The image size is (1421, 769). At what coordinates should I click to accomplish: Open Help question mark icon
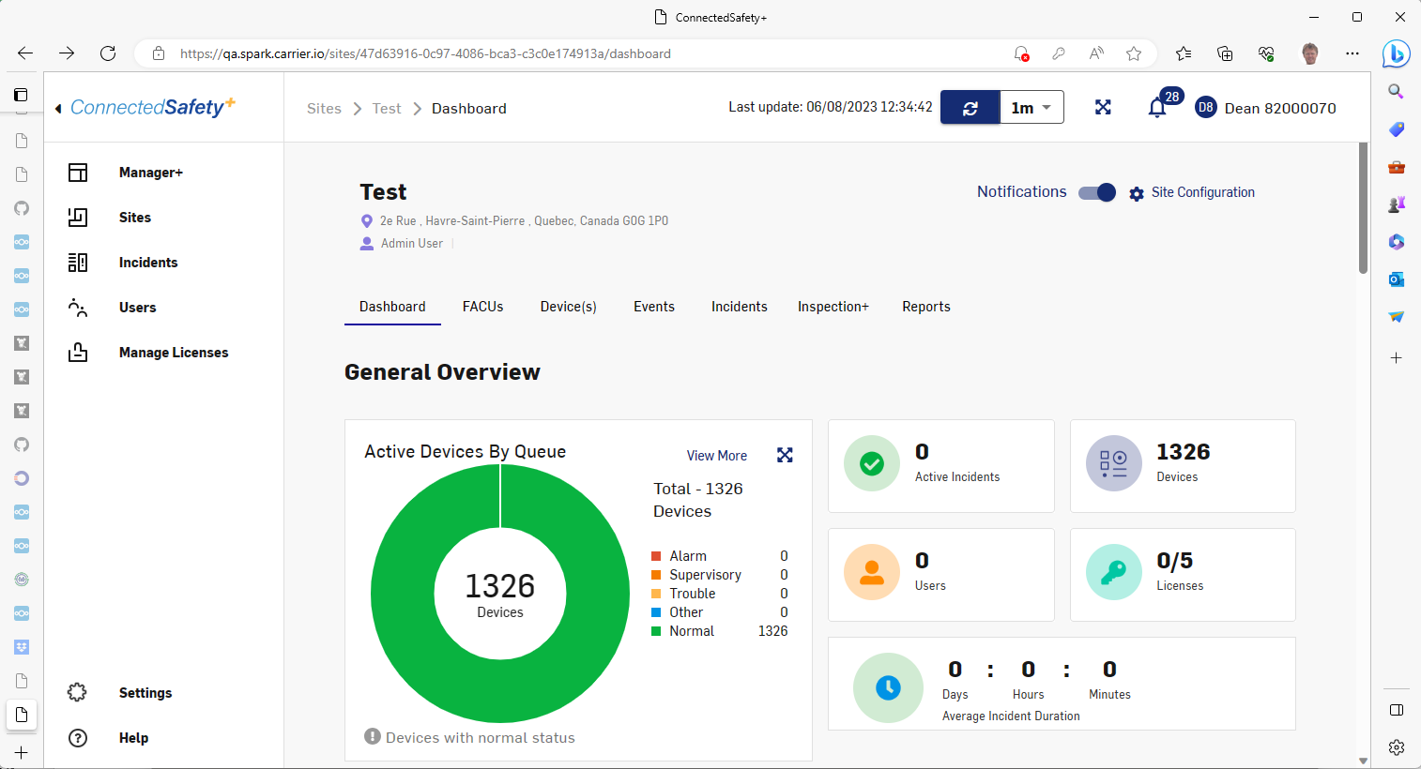tap(78, 738)
